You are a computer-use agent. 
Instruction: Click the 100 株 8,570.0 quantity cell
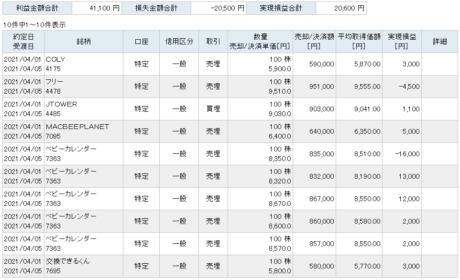(260, 244)
